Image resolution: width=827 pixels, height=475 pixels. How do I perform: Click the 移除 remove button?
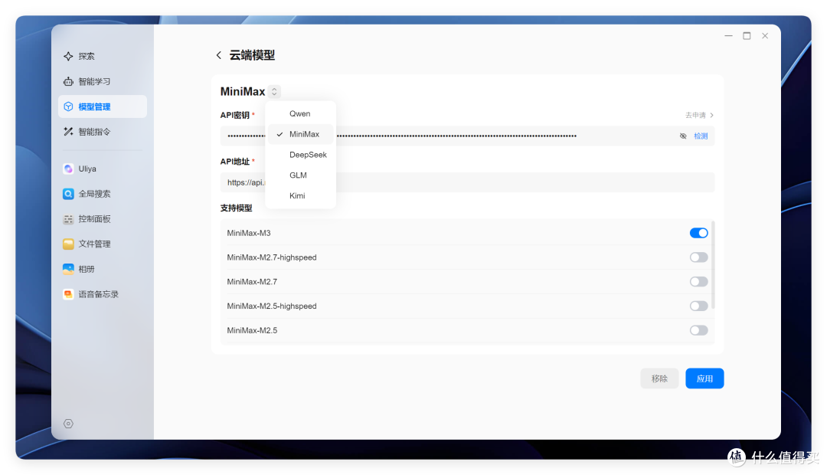[x=659, y=378]
